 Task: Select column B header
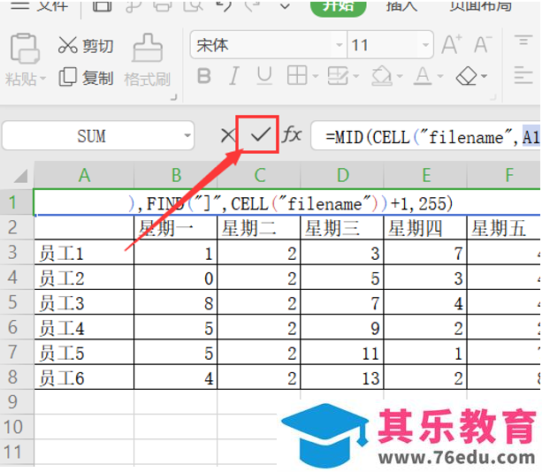tap(176, 175)
